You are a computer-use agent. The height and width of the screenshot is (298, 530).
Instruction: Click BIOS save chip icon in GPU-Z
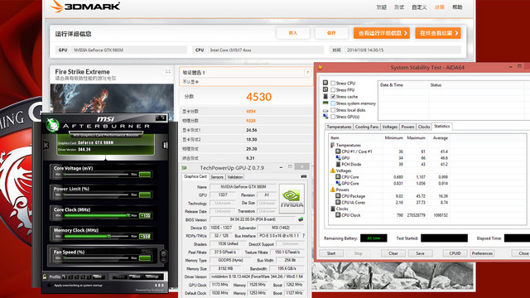click(x=301, y=219)
